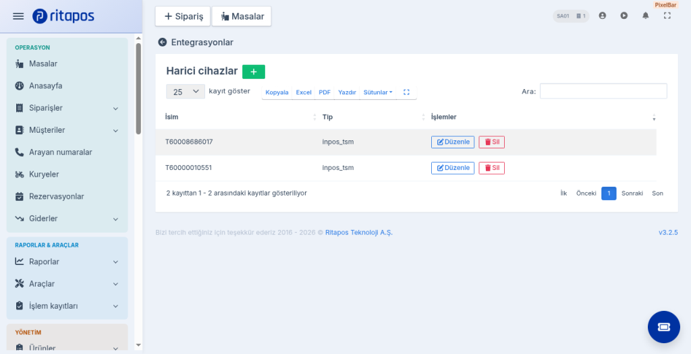
Task: Edit device T60000010551 with Düzenle
Action: (453, 168)
